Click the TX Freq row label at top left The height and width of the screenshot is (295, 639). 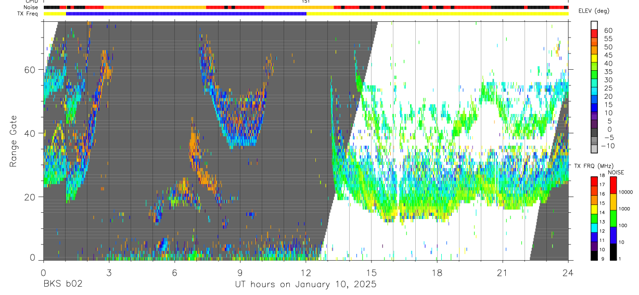[28, 14]
